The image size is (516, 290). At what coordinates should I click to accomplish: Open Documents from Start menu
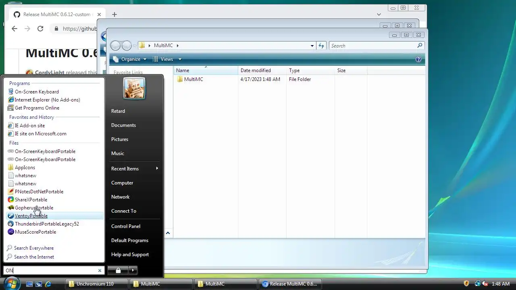123,125
